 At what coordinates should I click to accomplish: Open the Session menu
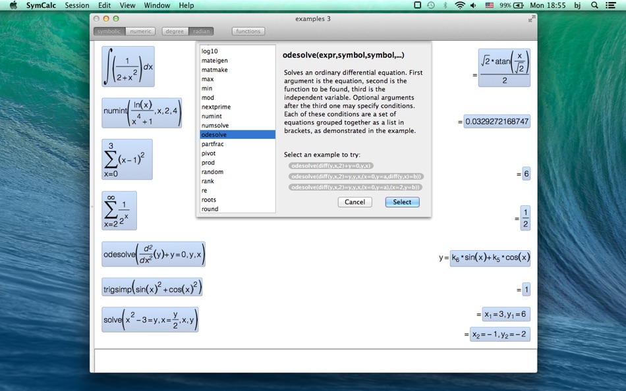click(77, 5)
